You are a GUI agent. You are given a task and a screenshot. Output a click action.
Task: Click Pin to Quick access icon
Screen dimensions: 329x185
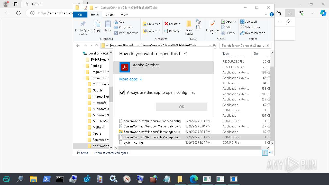83,28
